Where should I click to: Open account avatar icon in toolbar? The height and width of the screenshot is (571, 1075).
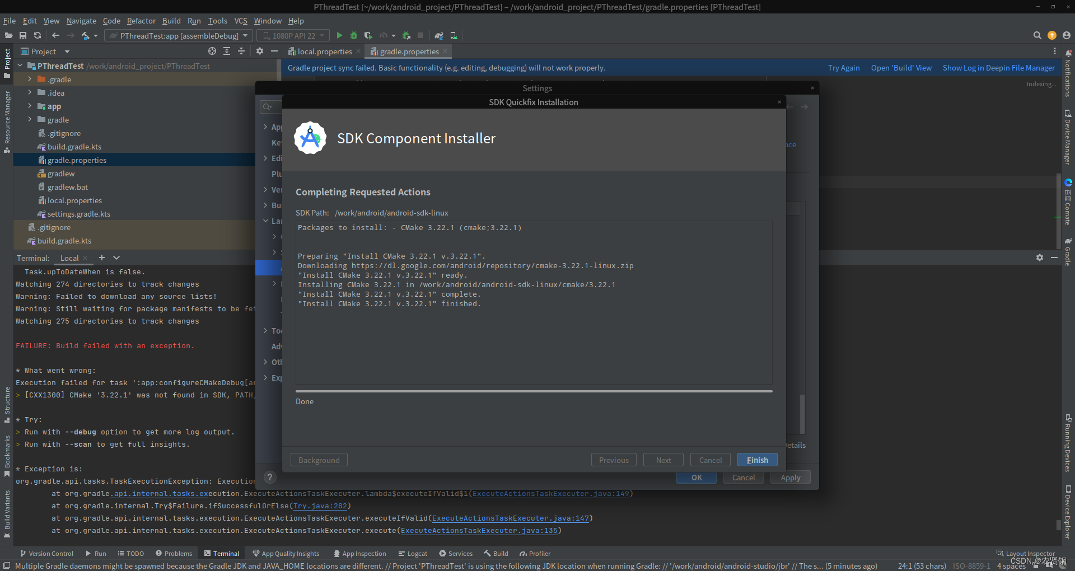pyautogui.click(x=1067, y=35)
